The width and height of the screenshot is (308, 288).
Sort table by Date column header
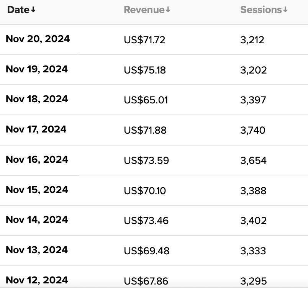tap(21, 10)
